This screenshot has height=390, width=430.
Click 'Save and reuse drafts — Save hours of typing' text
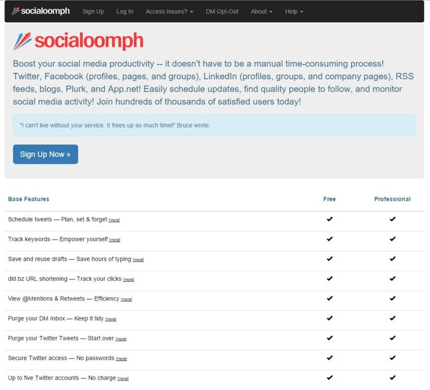click(x=70, y=259)
